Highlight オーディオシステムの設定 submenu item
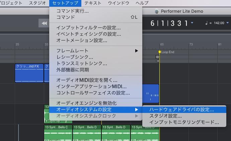 click(96, 110)
